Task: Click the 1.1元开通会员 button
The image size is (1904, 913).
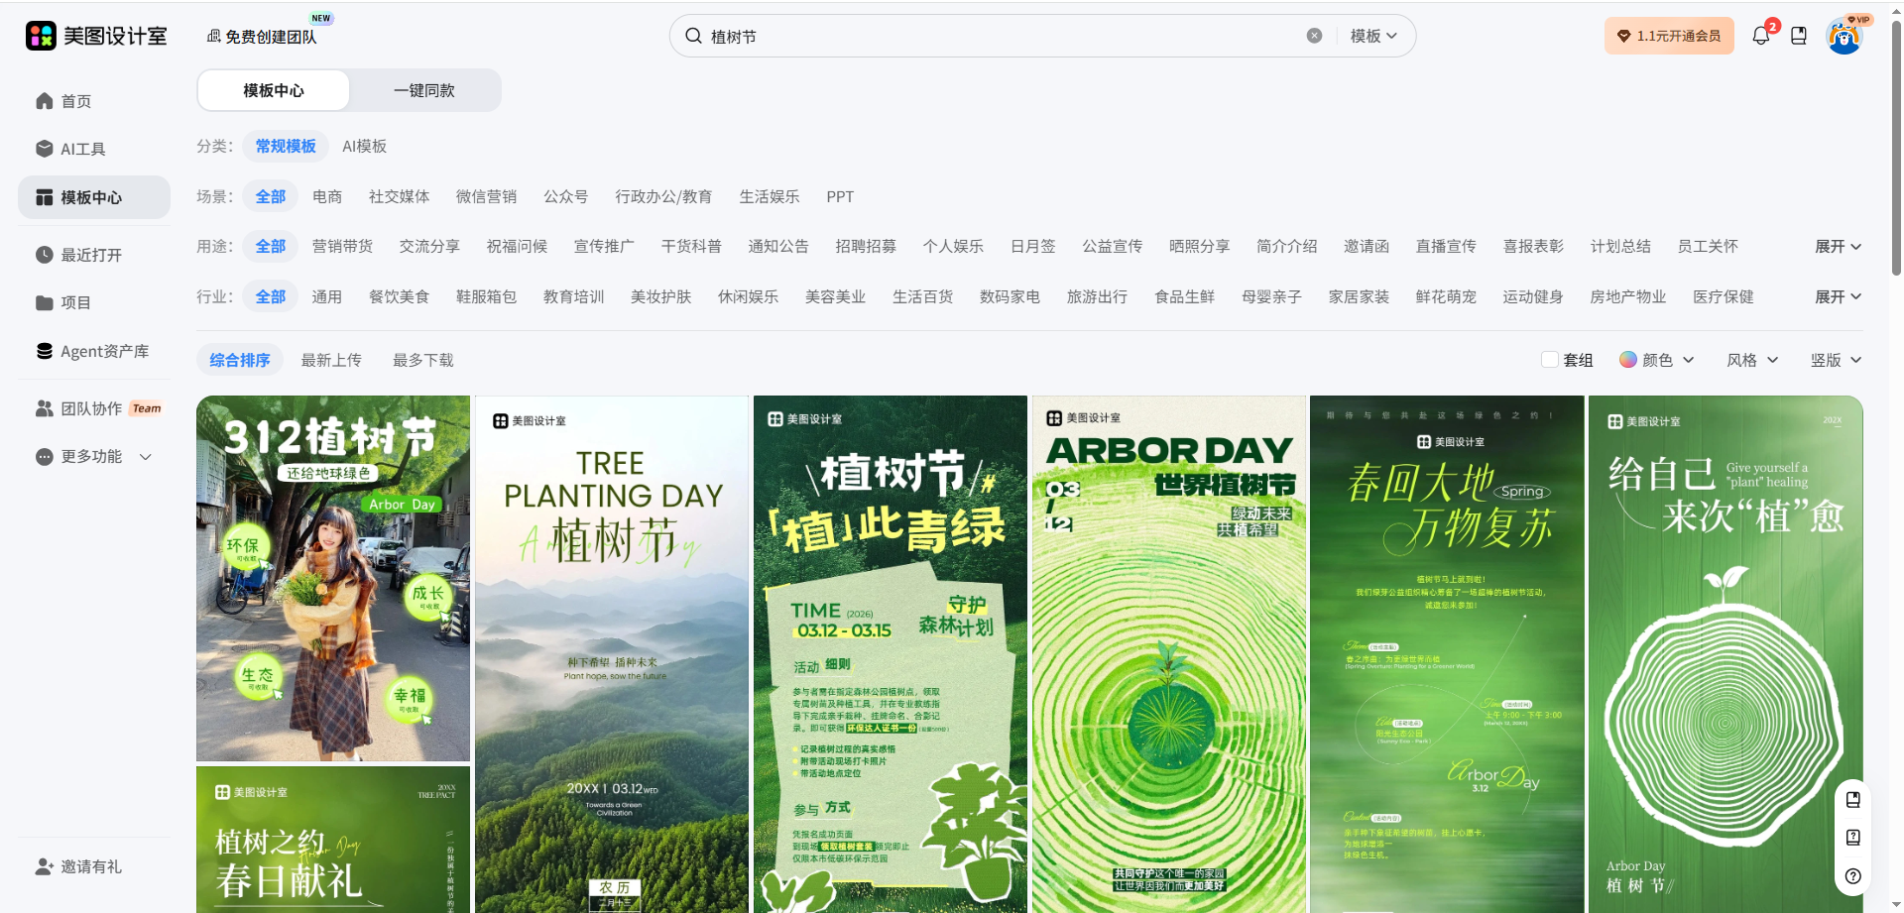Action: 1669,36
